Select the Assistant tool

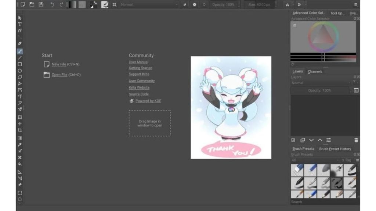[20, 172]
